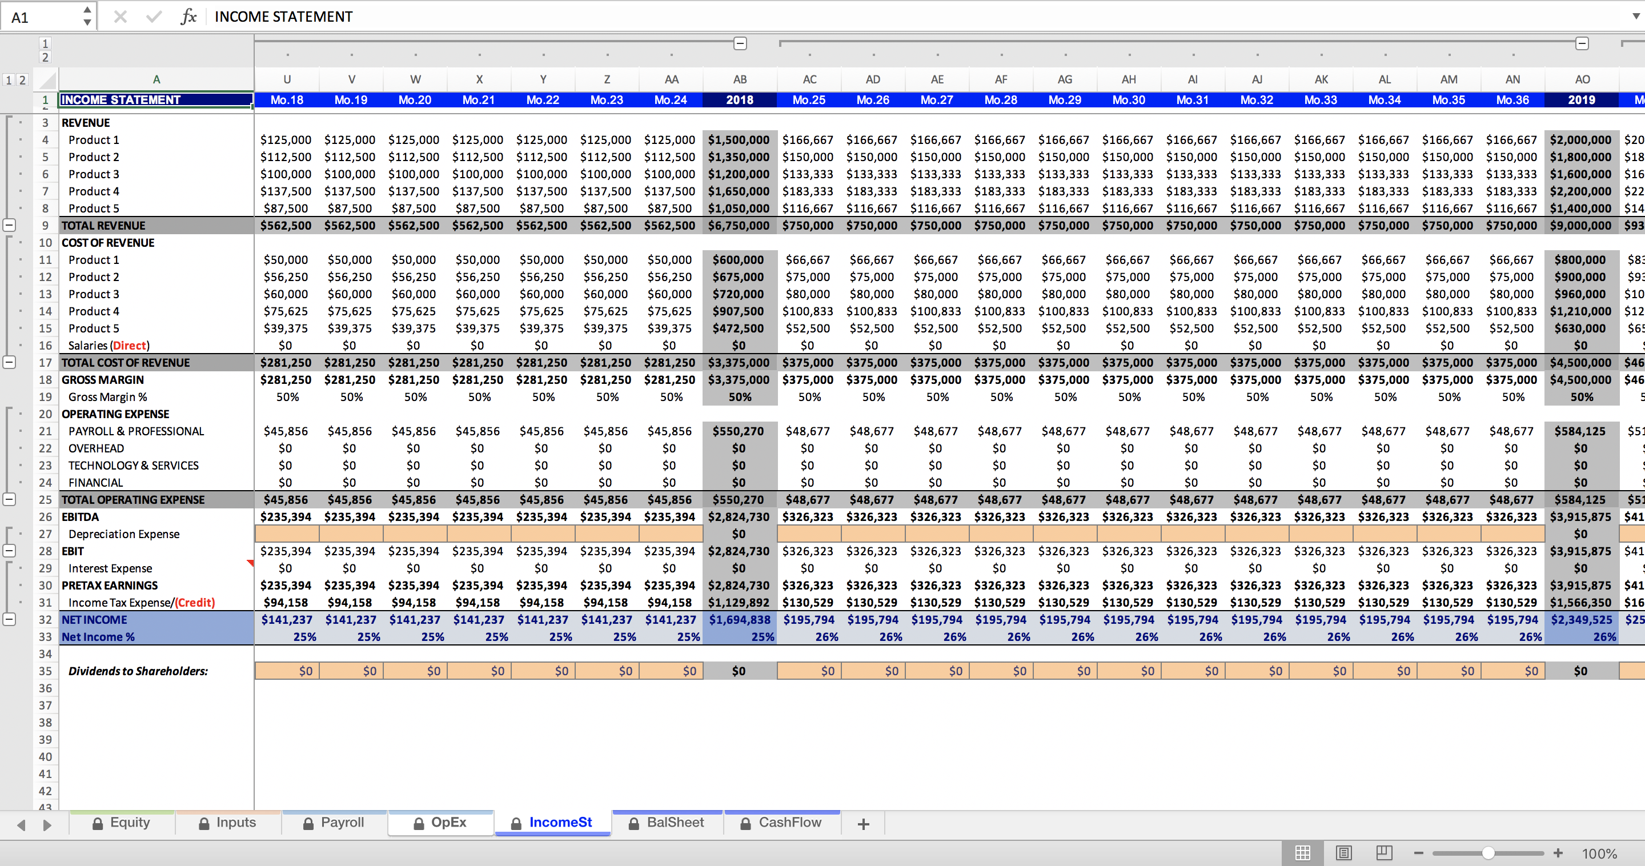Click the zoom out minus button
The image size is (1645, 866).
1418,853
